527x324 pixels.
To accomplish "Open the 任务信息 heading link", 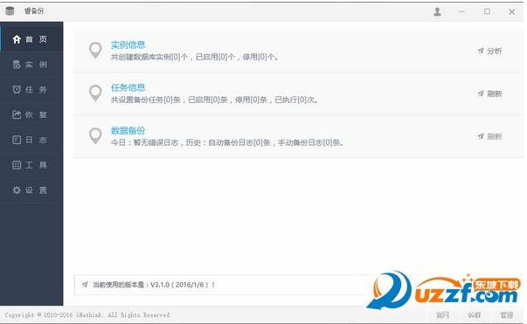I will tap(128, 87).
